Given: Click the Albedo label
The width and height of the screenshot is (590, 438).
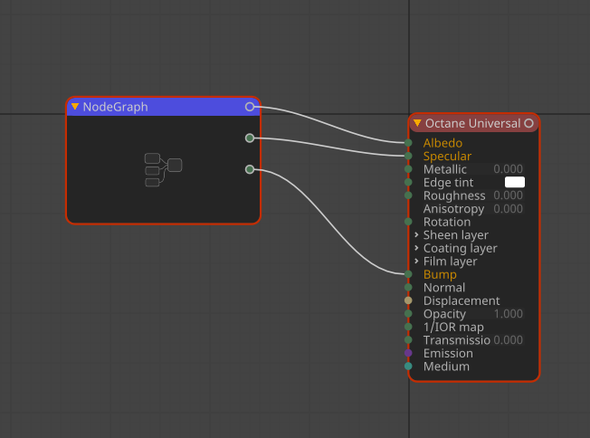Looking at the screenshot, I should tap(442, 143).
